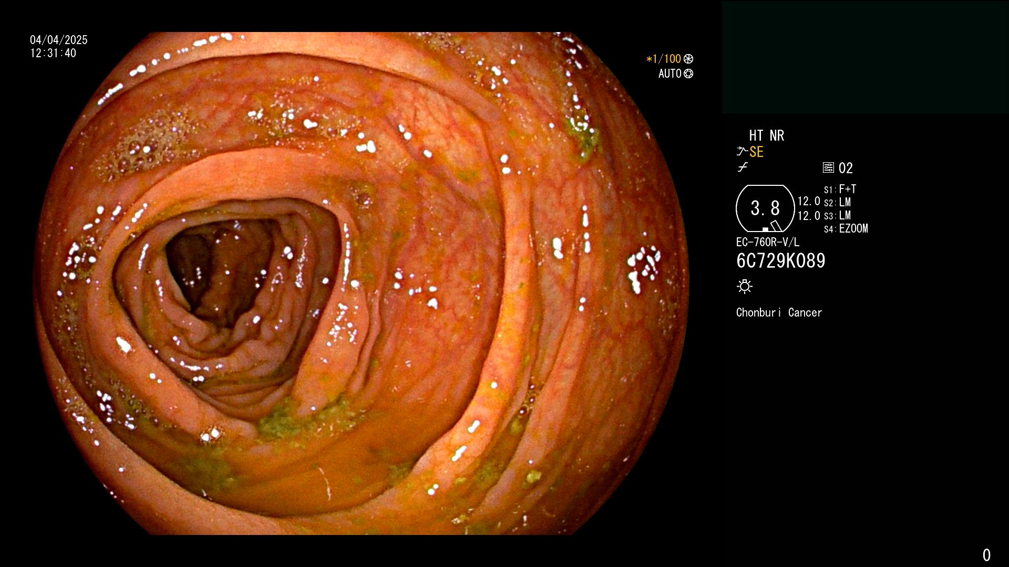Click the AUTO iris mode label

point(670,73)
